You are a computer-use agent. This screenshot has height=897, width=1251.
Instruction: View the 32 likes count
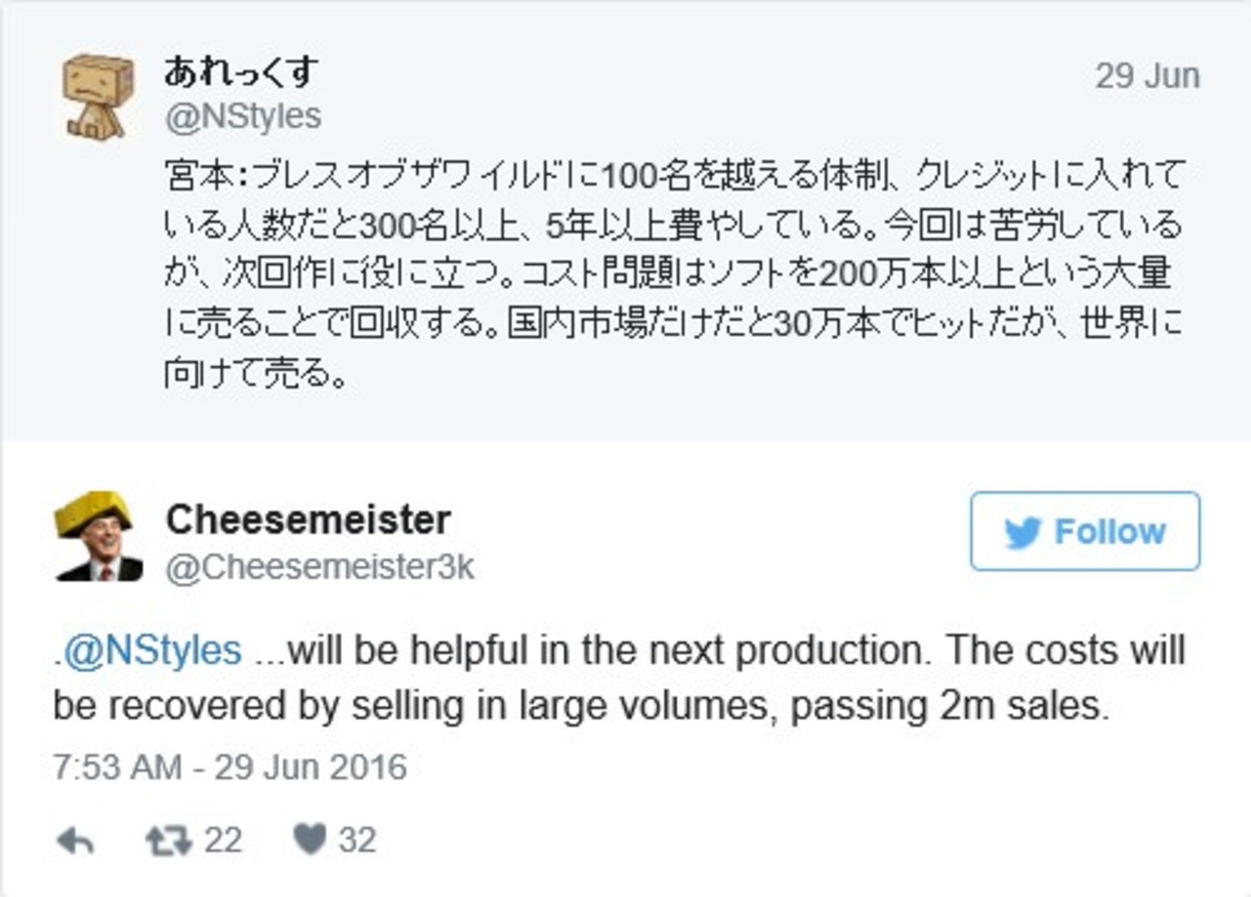tap(357, 840)
